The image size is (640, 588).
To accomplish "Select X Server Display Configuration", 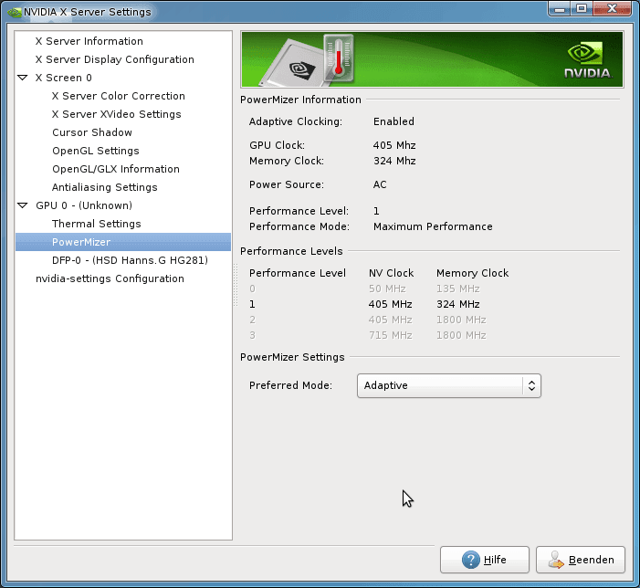I will tap(115, 59).
